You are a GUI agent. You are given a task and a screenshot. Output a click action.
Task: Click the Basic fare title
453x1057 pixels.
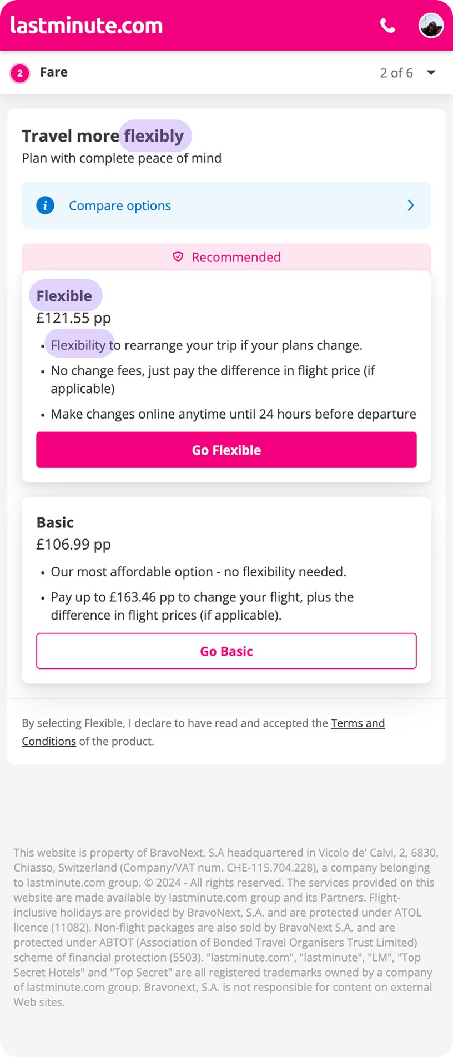point(55,522)
